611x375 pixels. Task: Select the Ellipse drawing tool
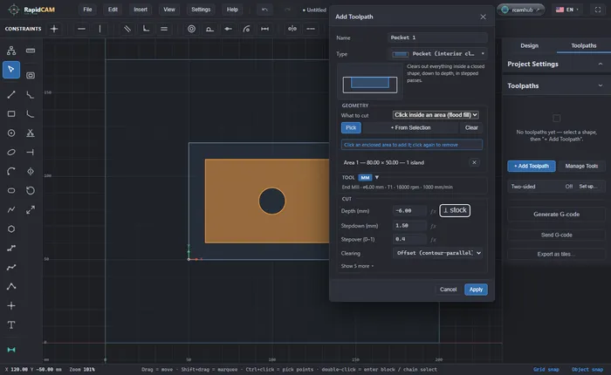tap(11, 152)
